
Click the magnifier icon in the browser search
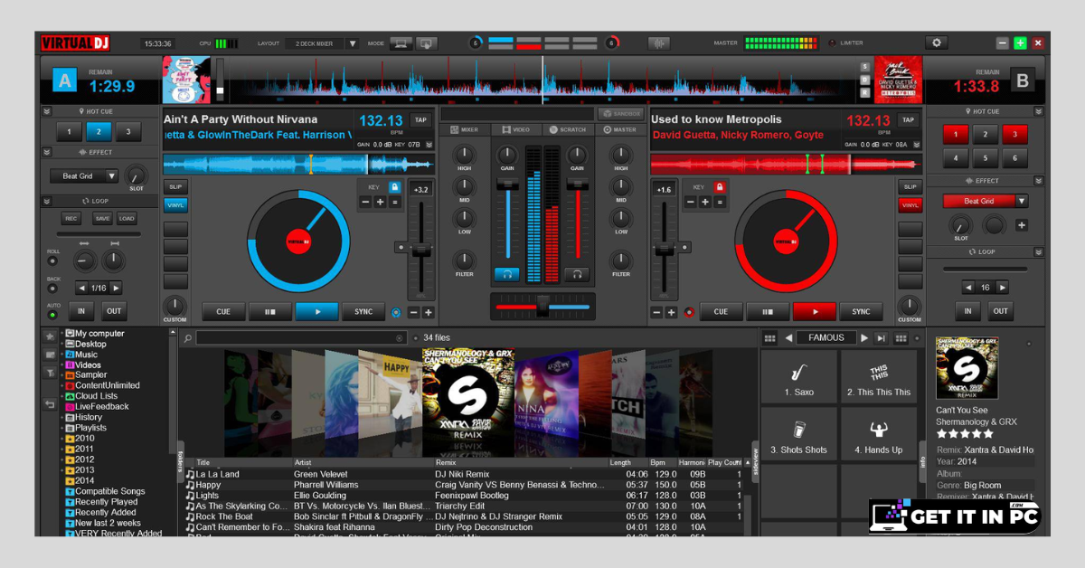[187, 338]
